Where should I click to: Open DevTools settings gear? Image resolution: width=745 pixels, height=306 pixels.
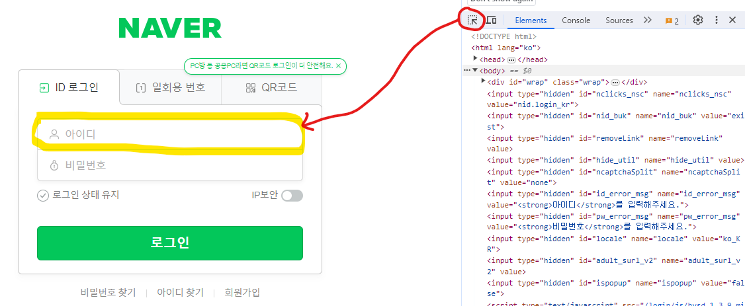click(x=697, y=20)
